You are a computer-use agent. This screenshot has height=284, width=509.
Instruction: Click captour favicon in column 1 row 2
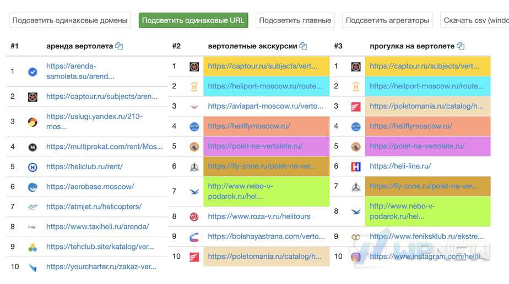tap(33, 97)
